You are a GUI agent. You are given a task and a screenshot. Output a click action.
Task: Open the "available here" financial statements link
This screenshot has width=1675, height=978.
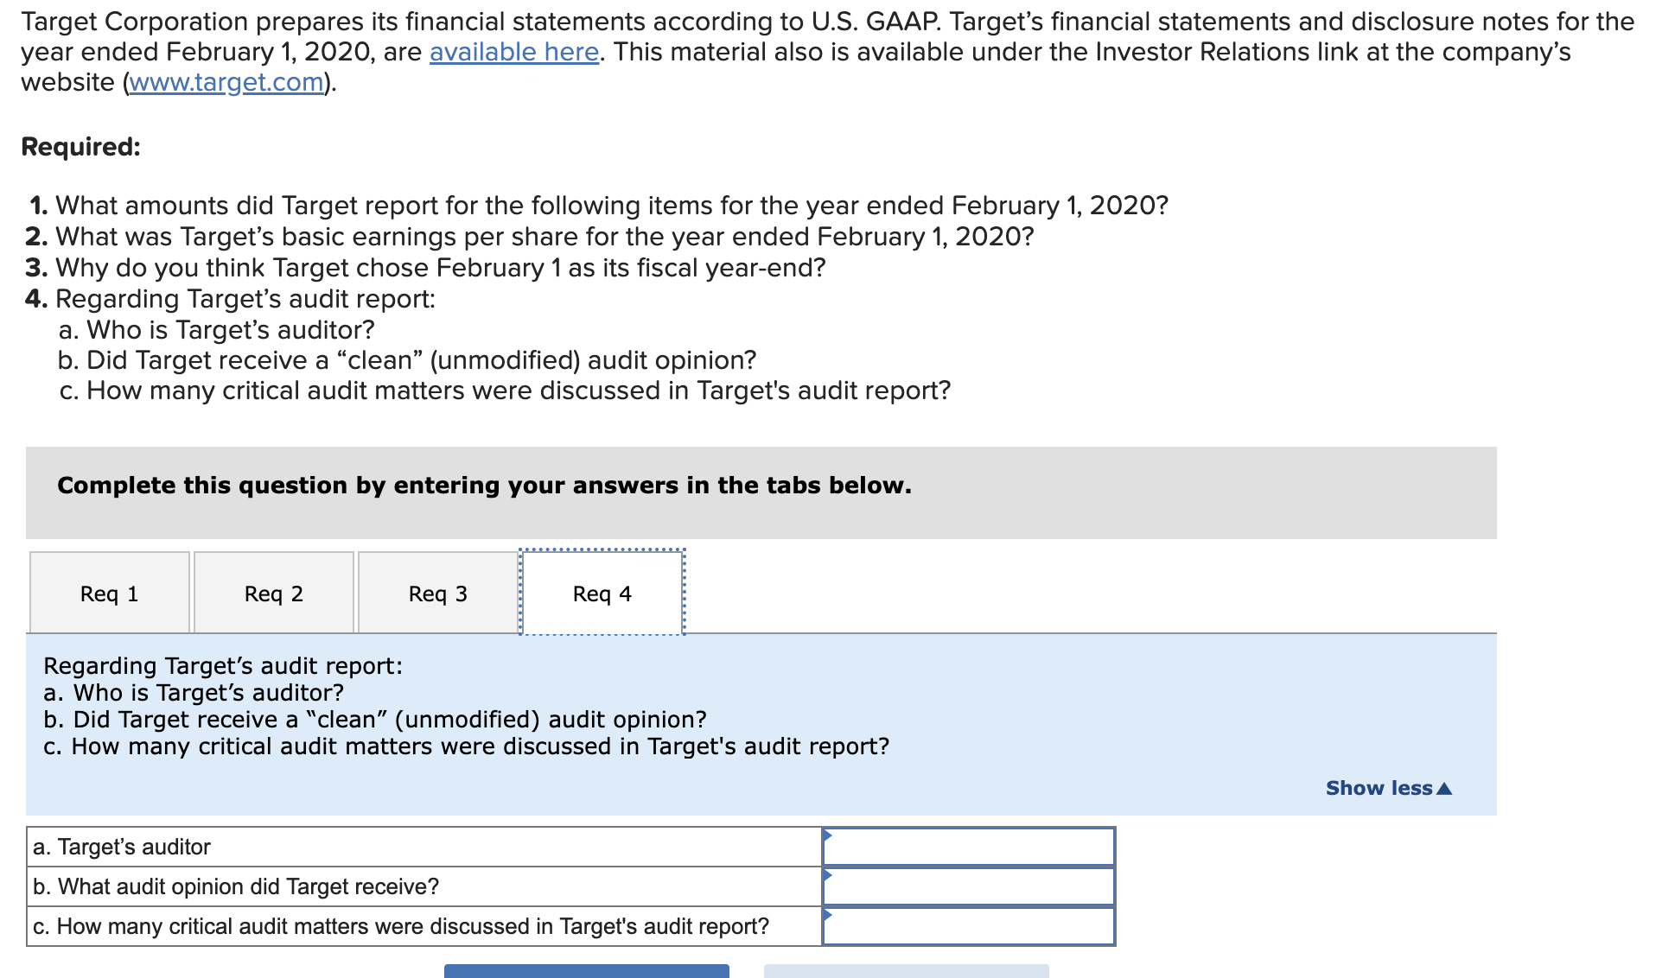point(513,52)
